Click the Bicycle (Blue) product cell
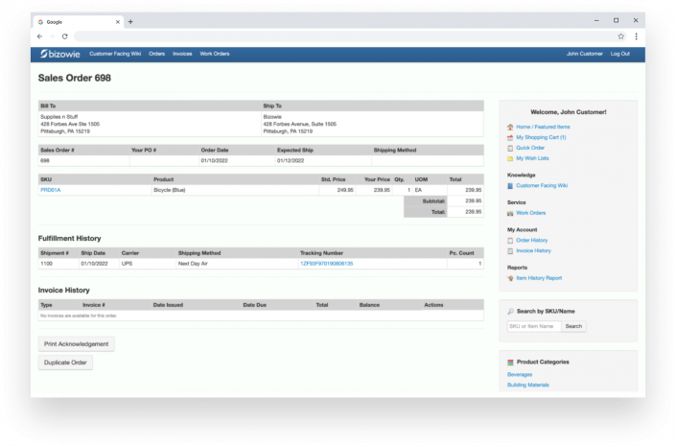 tap(235, 190)
